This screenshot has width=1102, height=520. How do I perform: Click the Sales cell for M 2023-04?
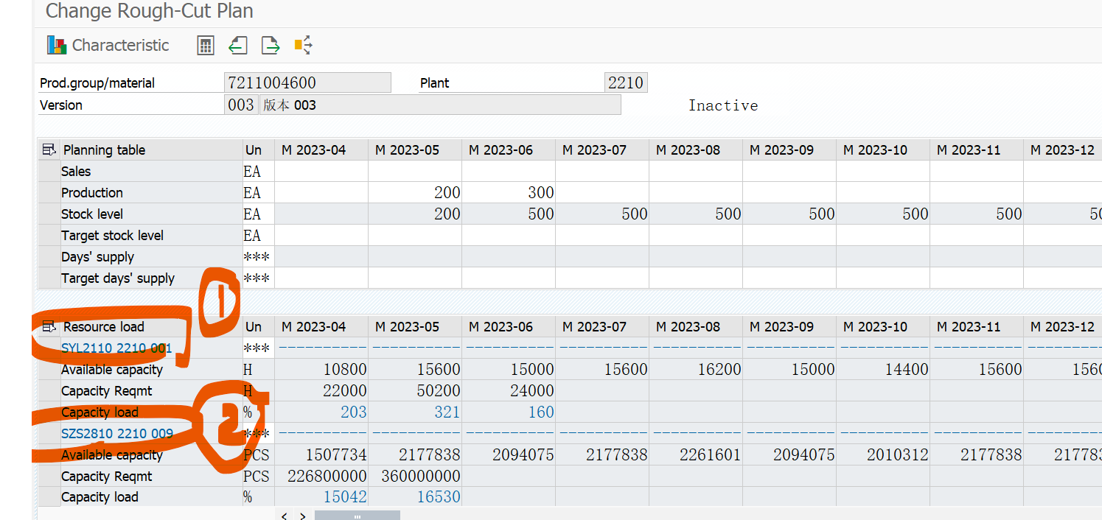(321, 172)
